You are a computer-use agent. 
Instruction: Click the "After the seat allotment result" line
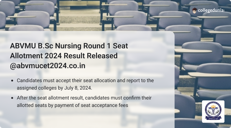tap(84, 98)
